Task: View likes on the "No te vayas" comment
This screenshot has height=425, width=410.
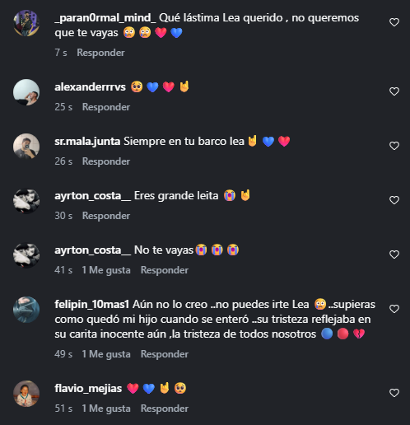Action: 106,270
